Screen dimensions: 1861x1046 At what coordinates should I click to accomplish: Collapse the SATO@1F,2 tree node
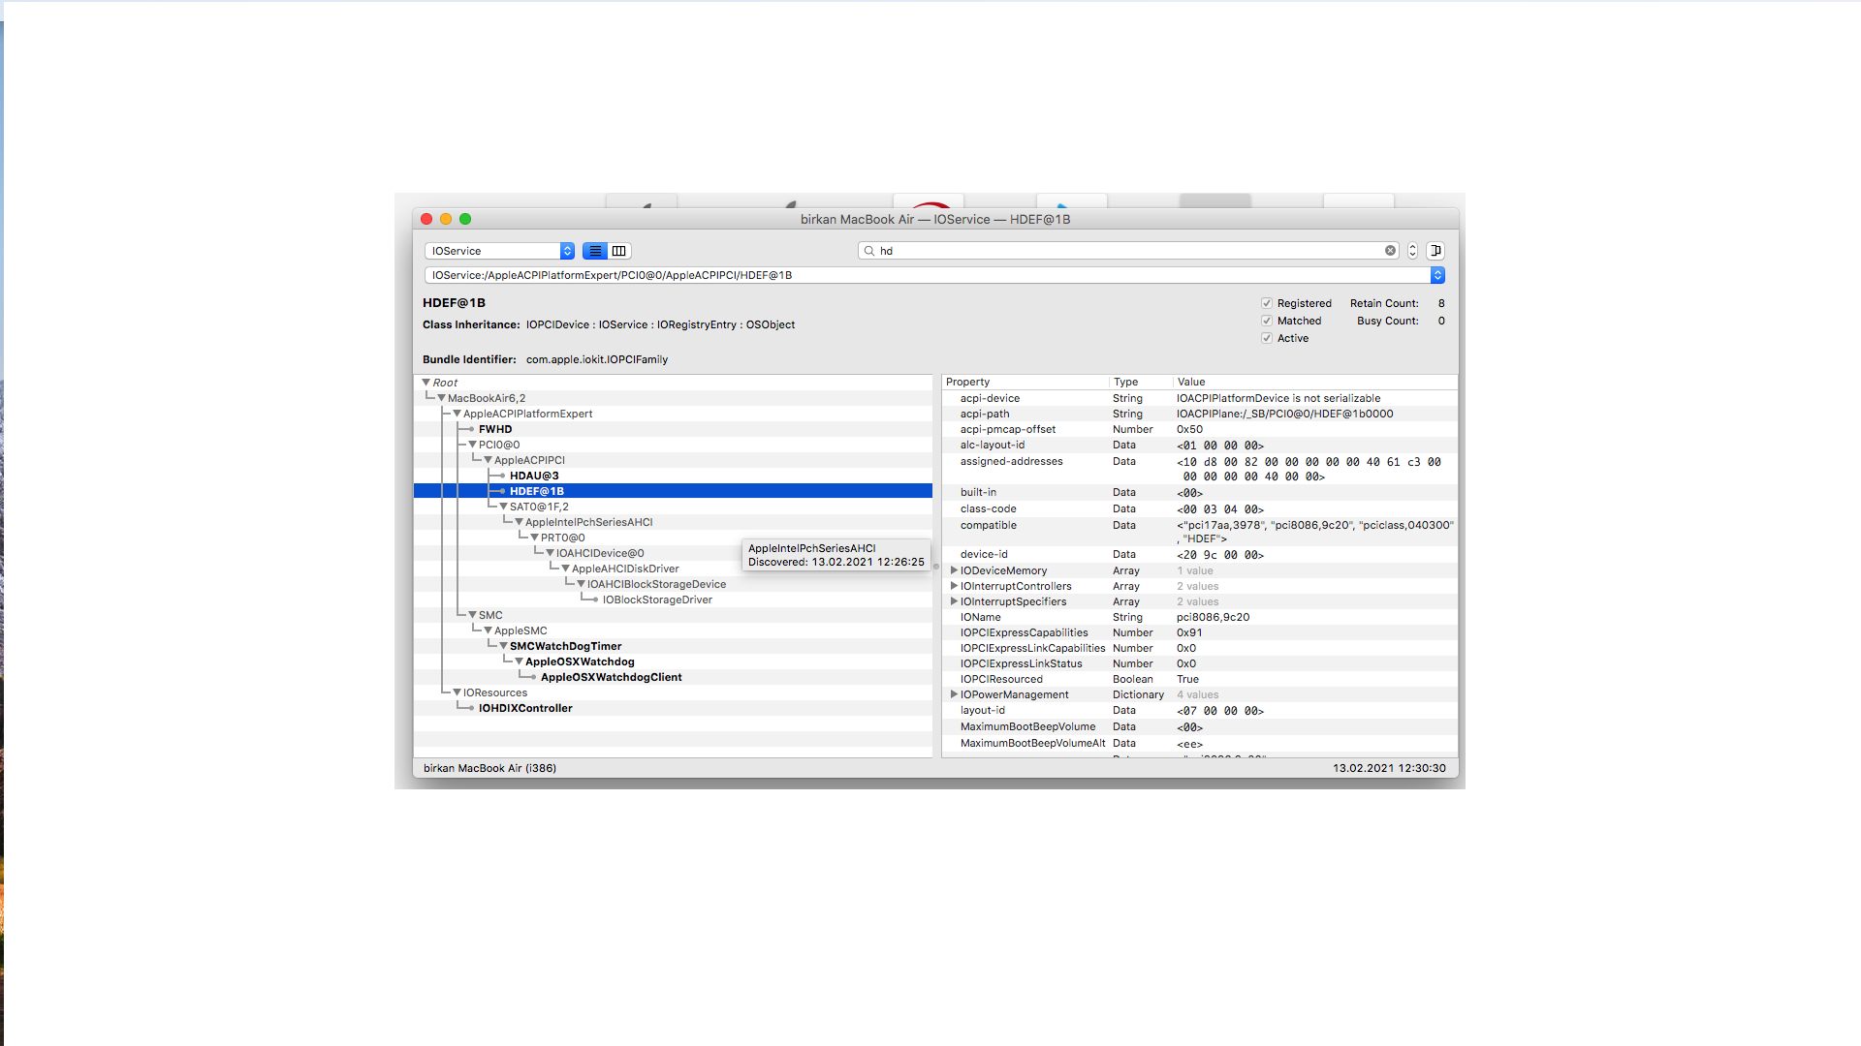pyautogui.click(x=503, y=507)
